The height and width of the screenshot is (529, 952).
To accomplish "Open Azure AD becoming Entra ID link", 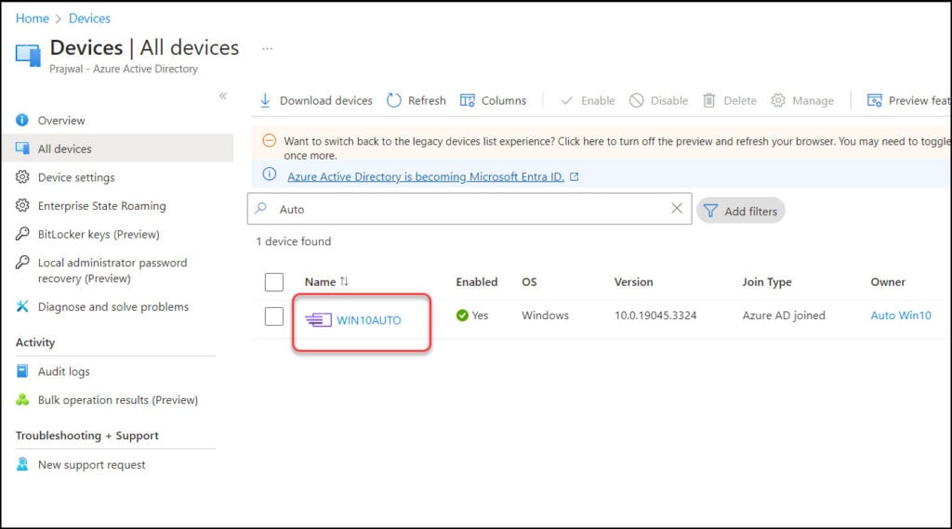I will pos(426,176).
